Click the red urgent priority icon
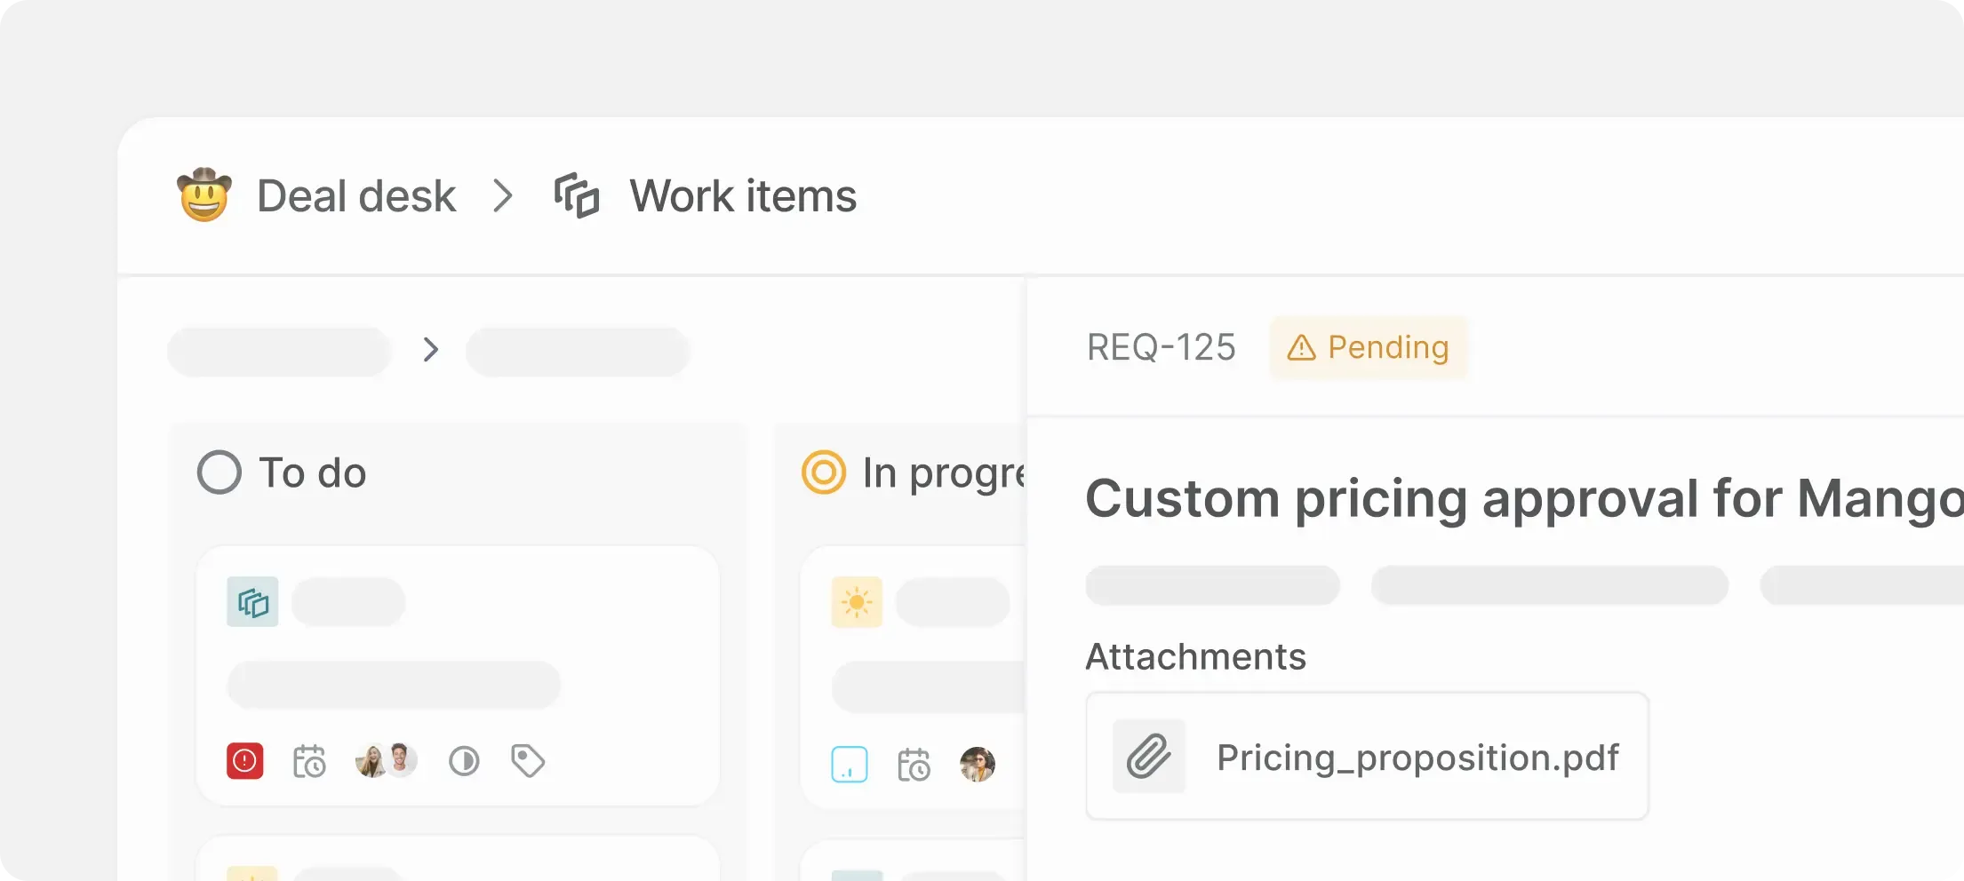 tap(245, 761)
